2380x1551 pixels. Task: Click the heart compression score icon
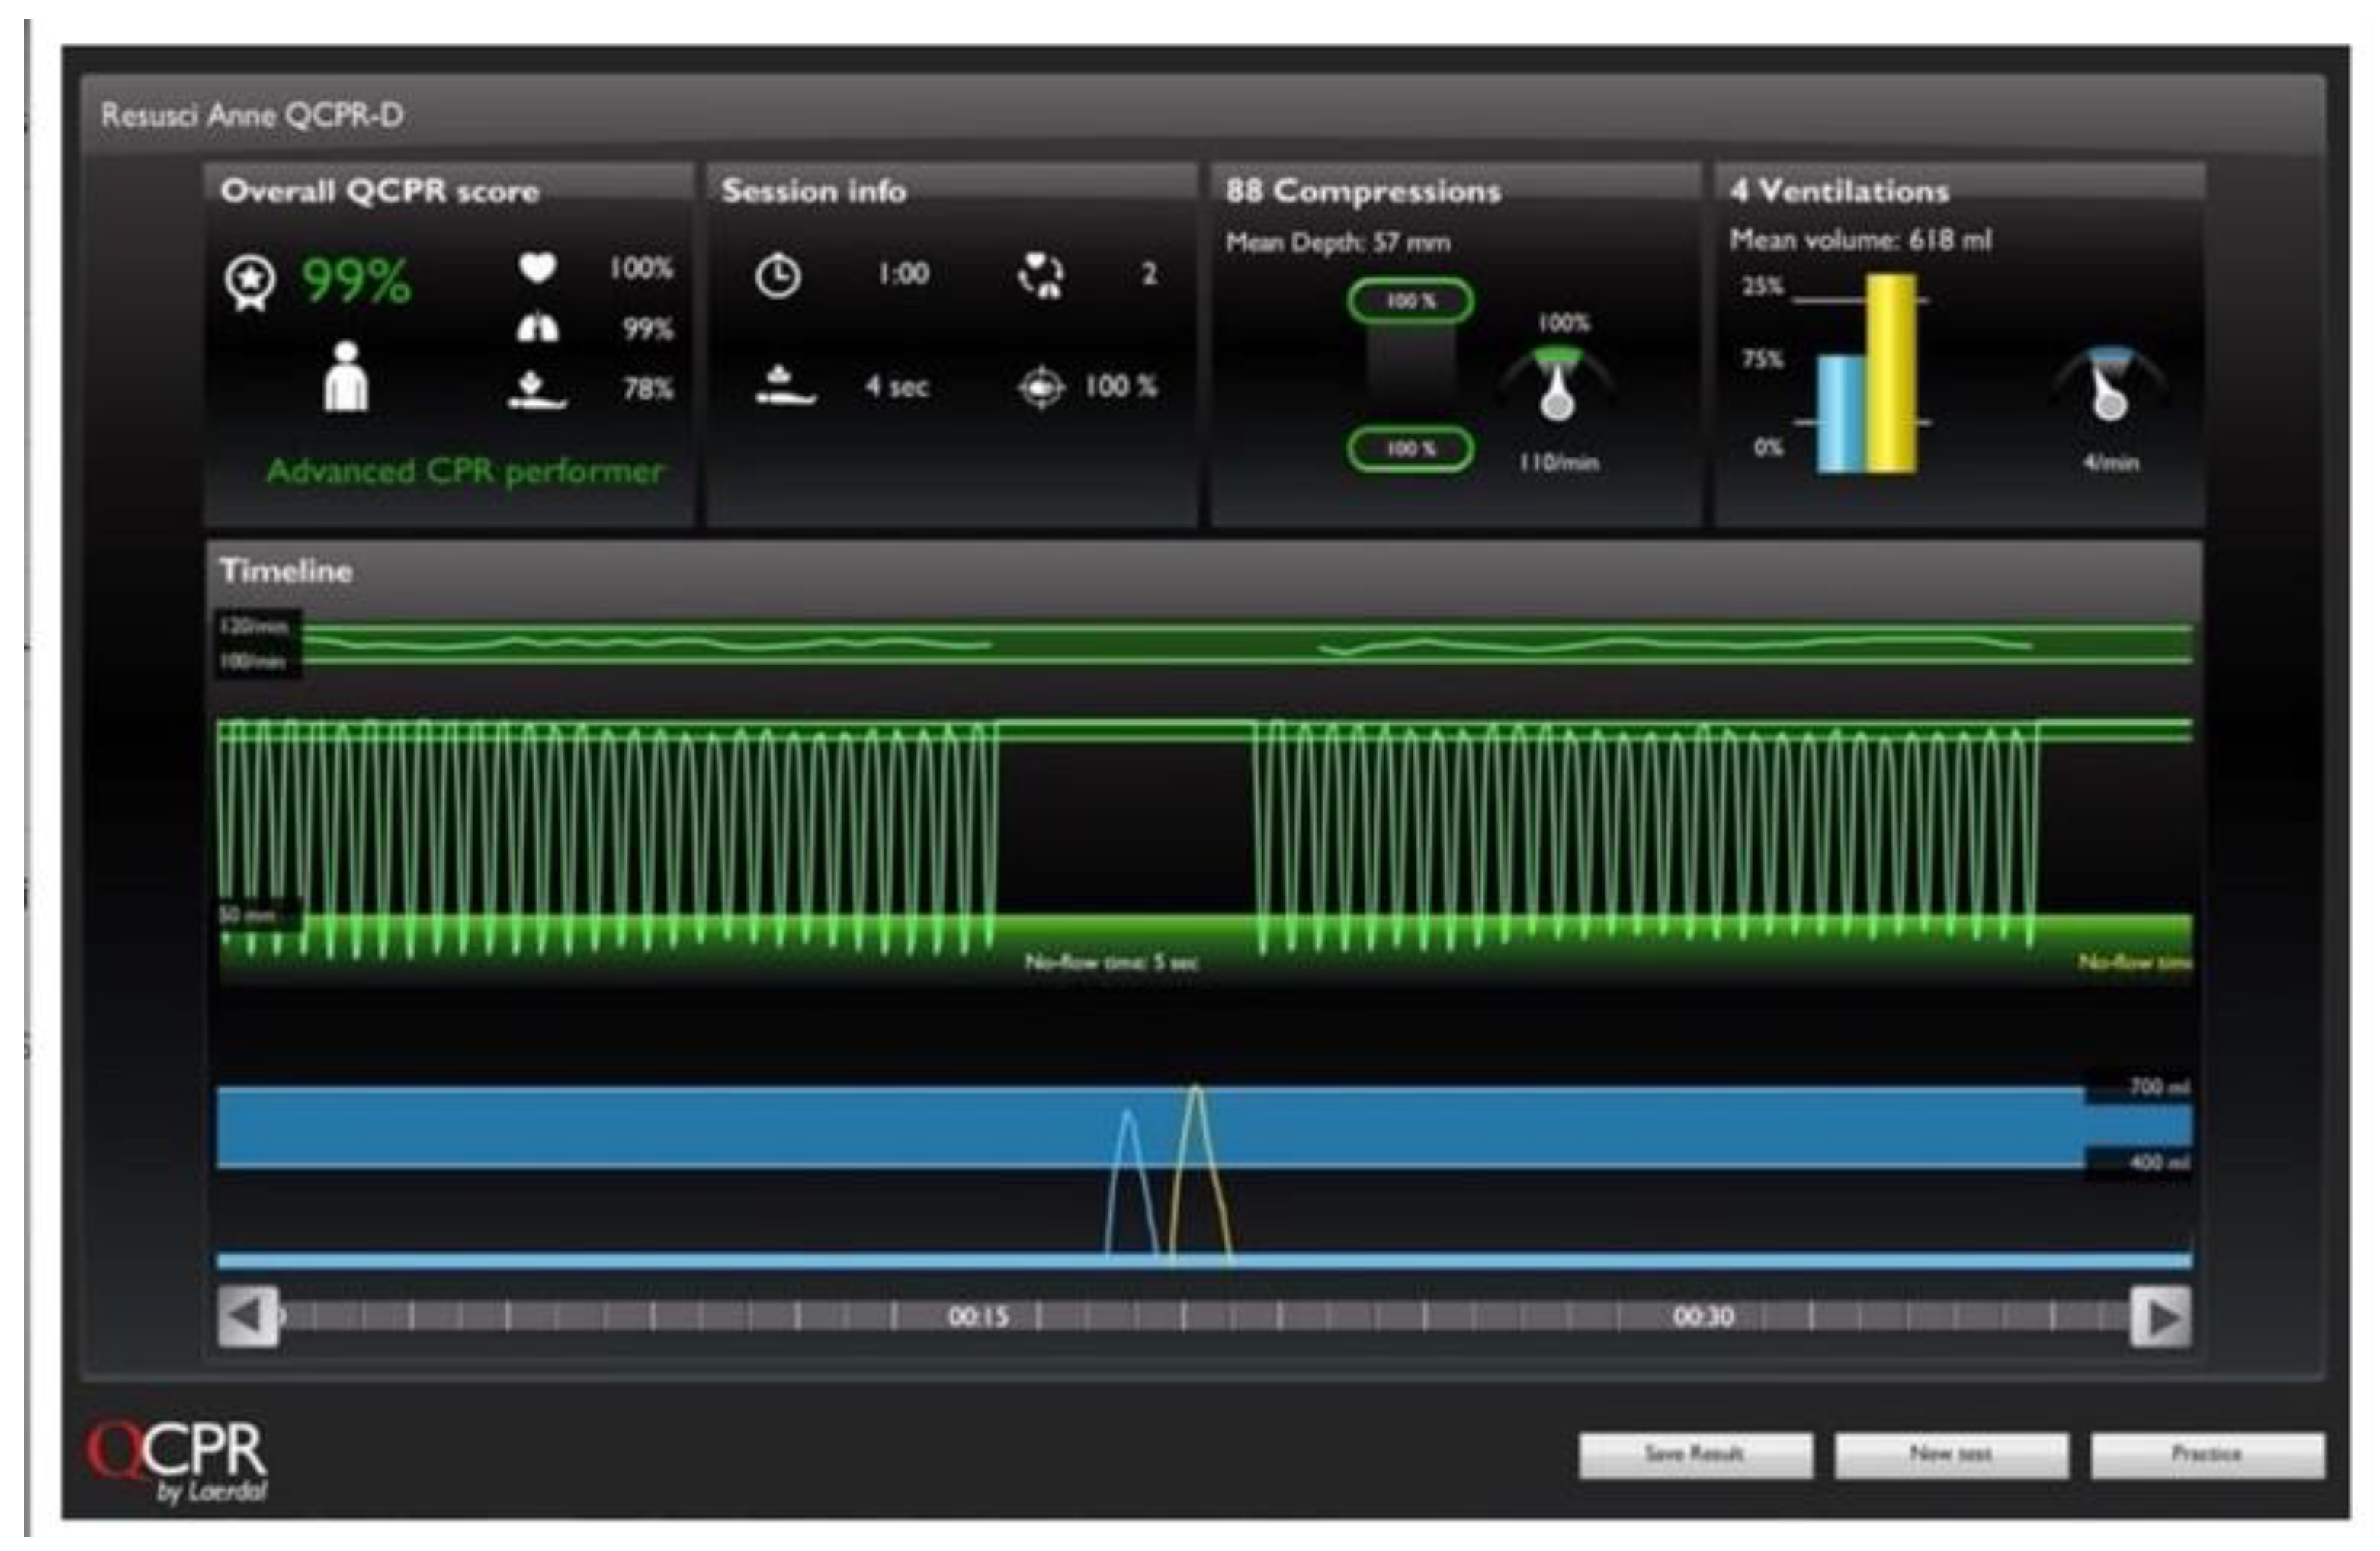[x=537, y=268]
